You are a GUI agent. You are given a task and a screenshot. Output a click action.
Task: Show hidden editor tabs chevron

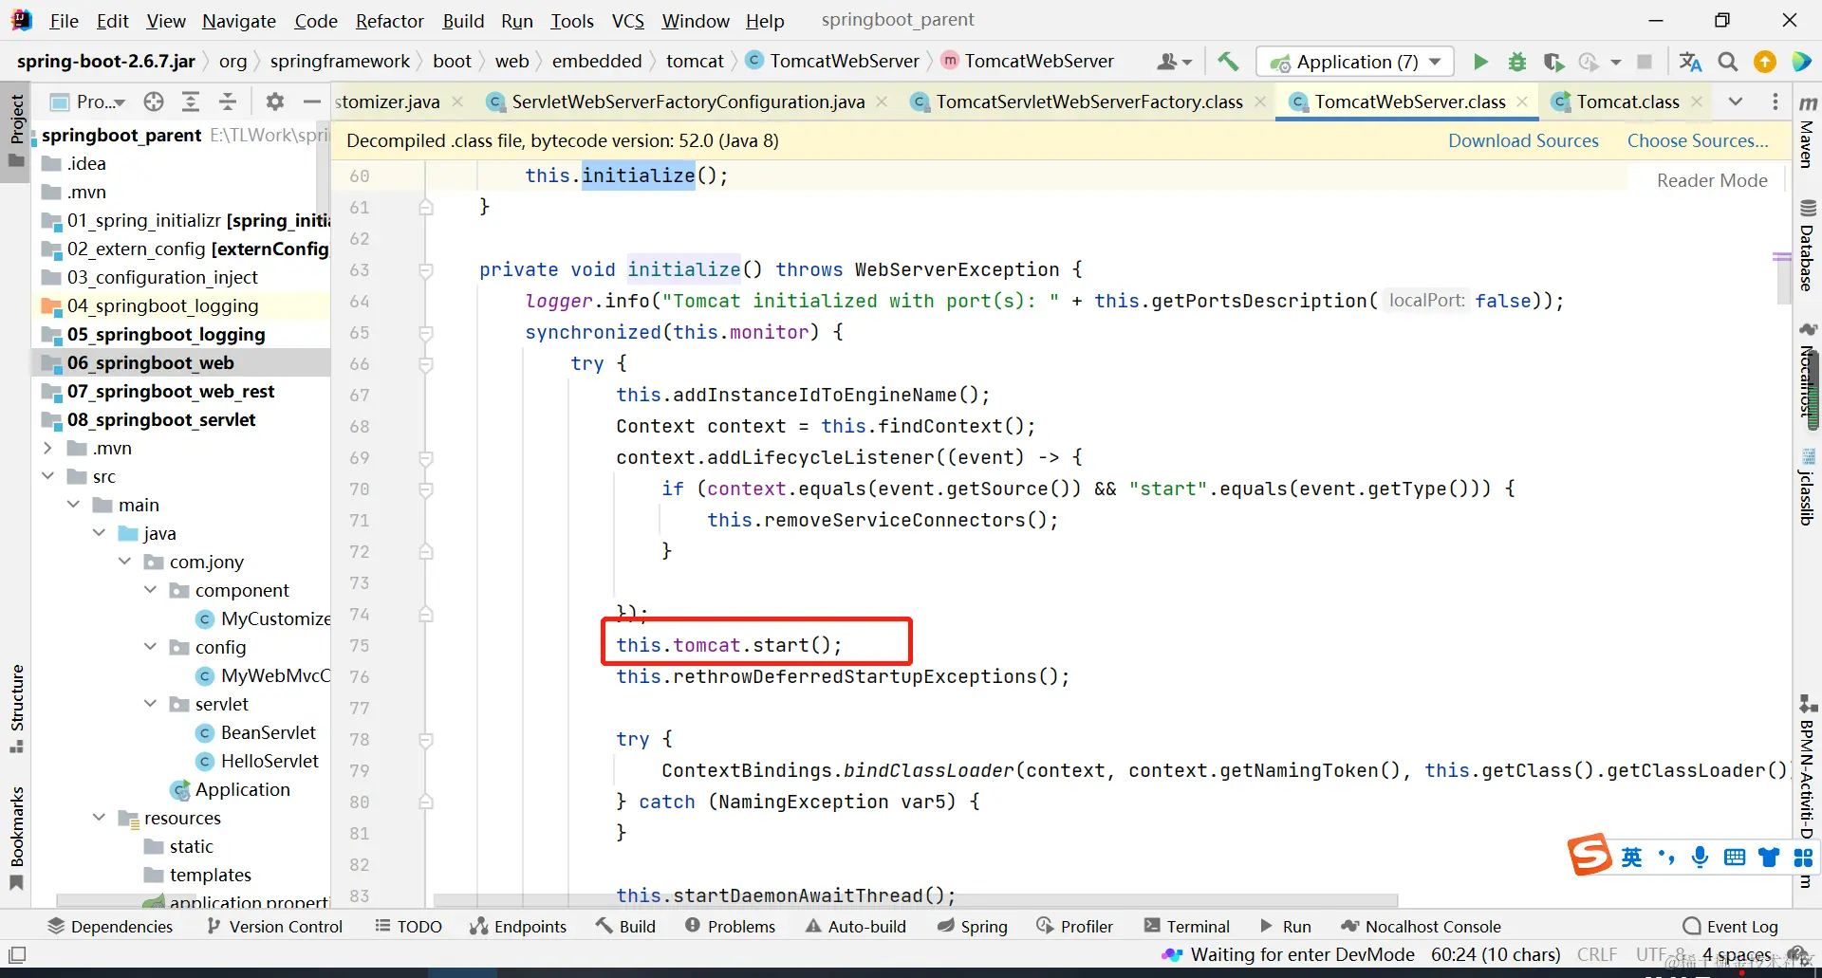1736,101
